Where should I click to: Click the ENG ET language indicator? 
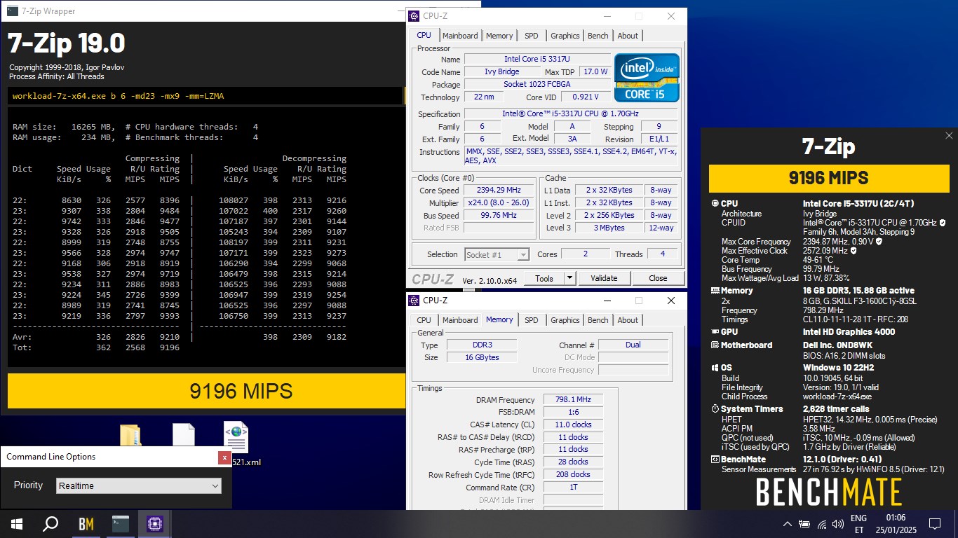coord(858,524)
